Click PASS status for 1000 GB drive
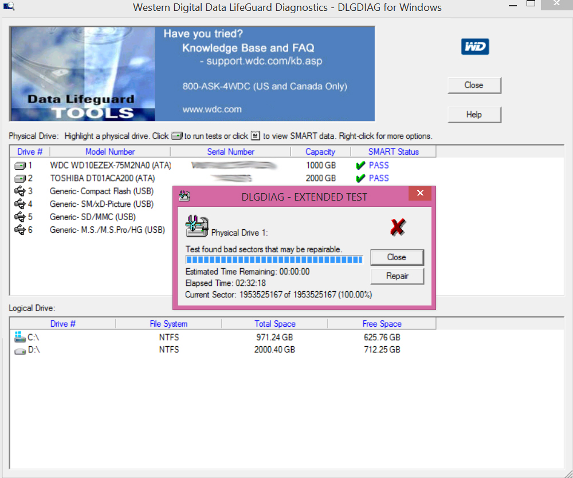Viewport: 573px width, 478px height. (379, 166)
